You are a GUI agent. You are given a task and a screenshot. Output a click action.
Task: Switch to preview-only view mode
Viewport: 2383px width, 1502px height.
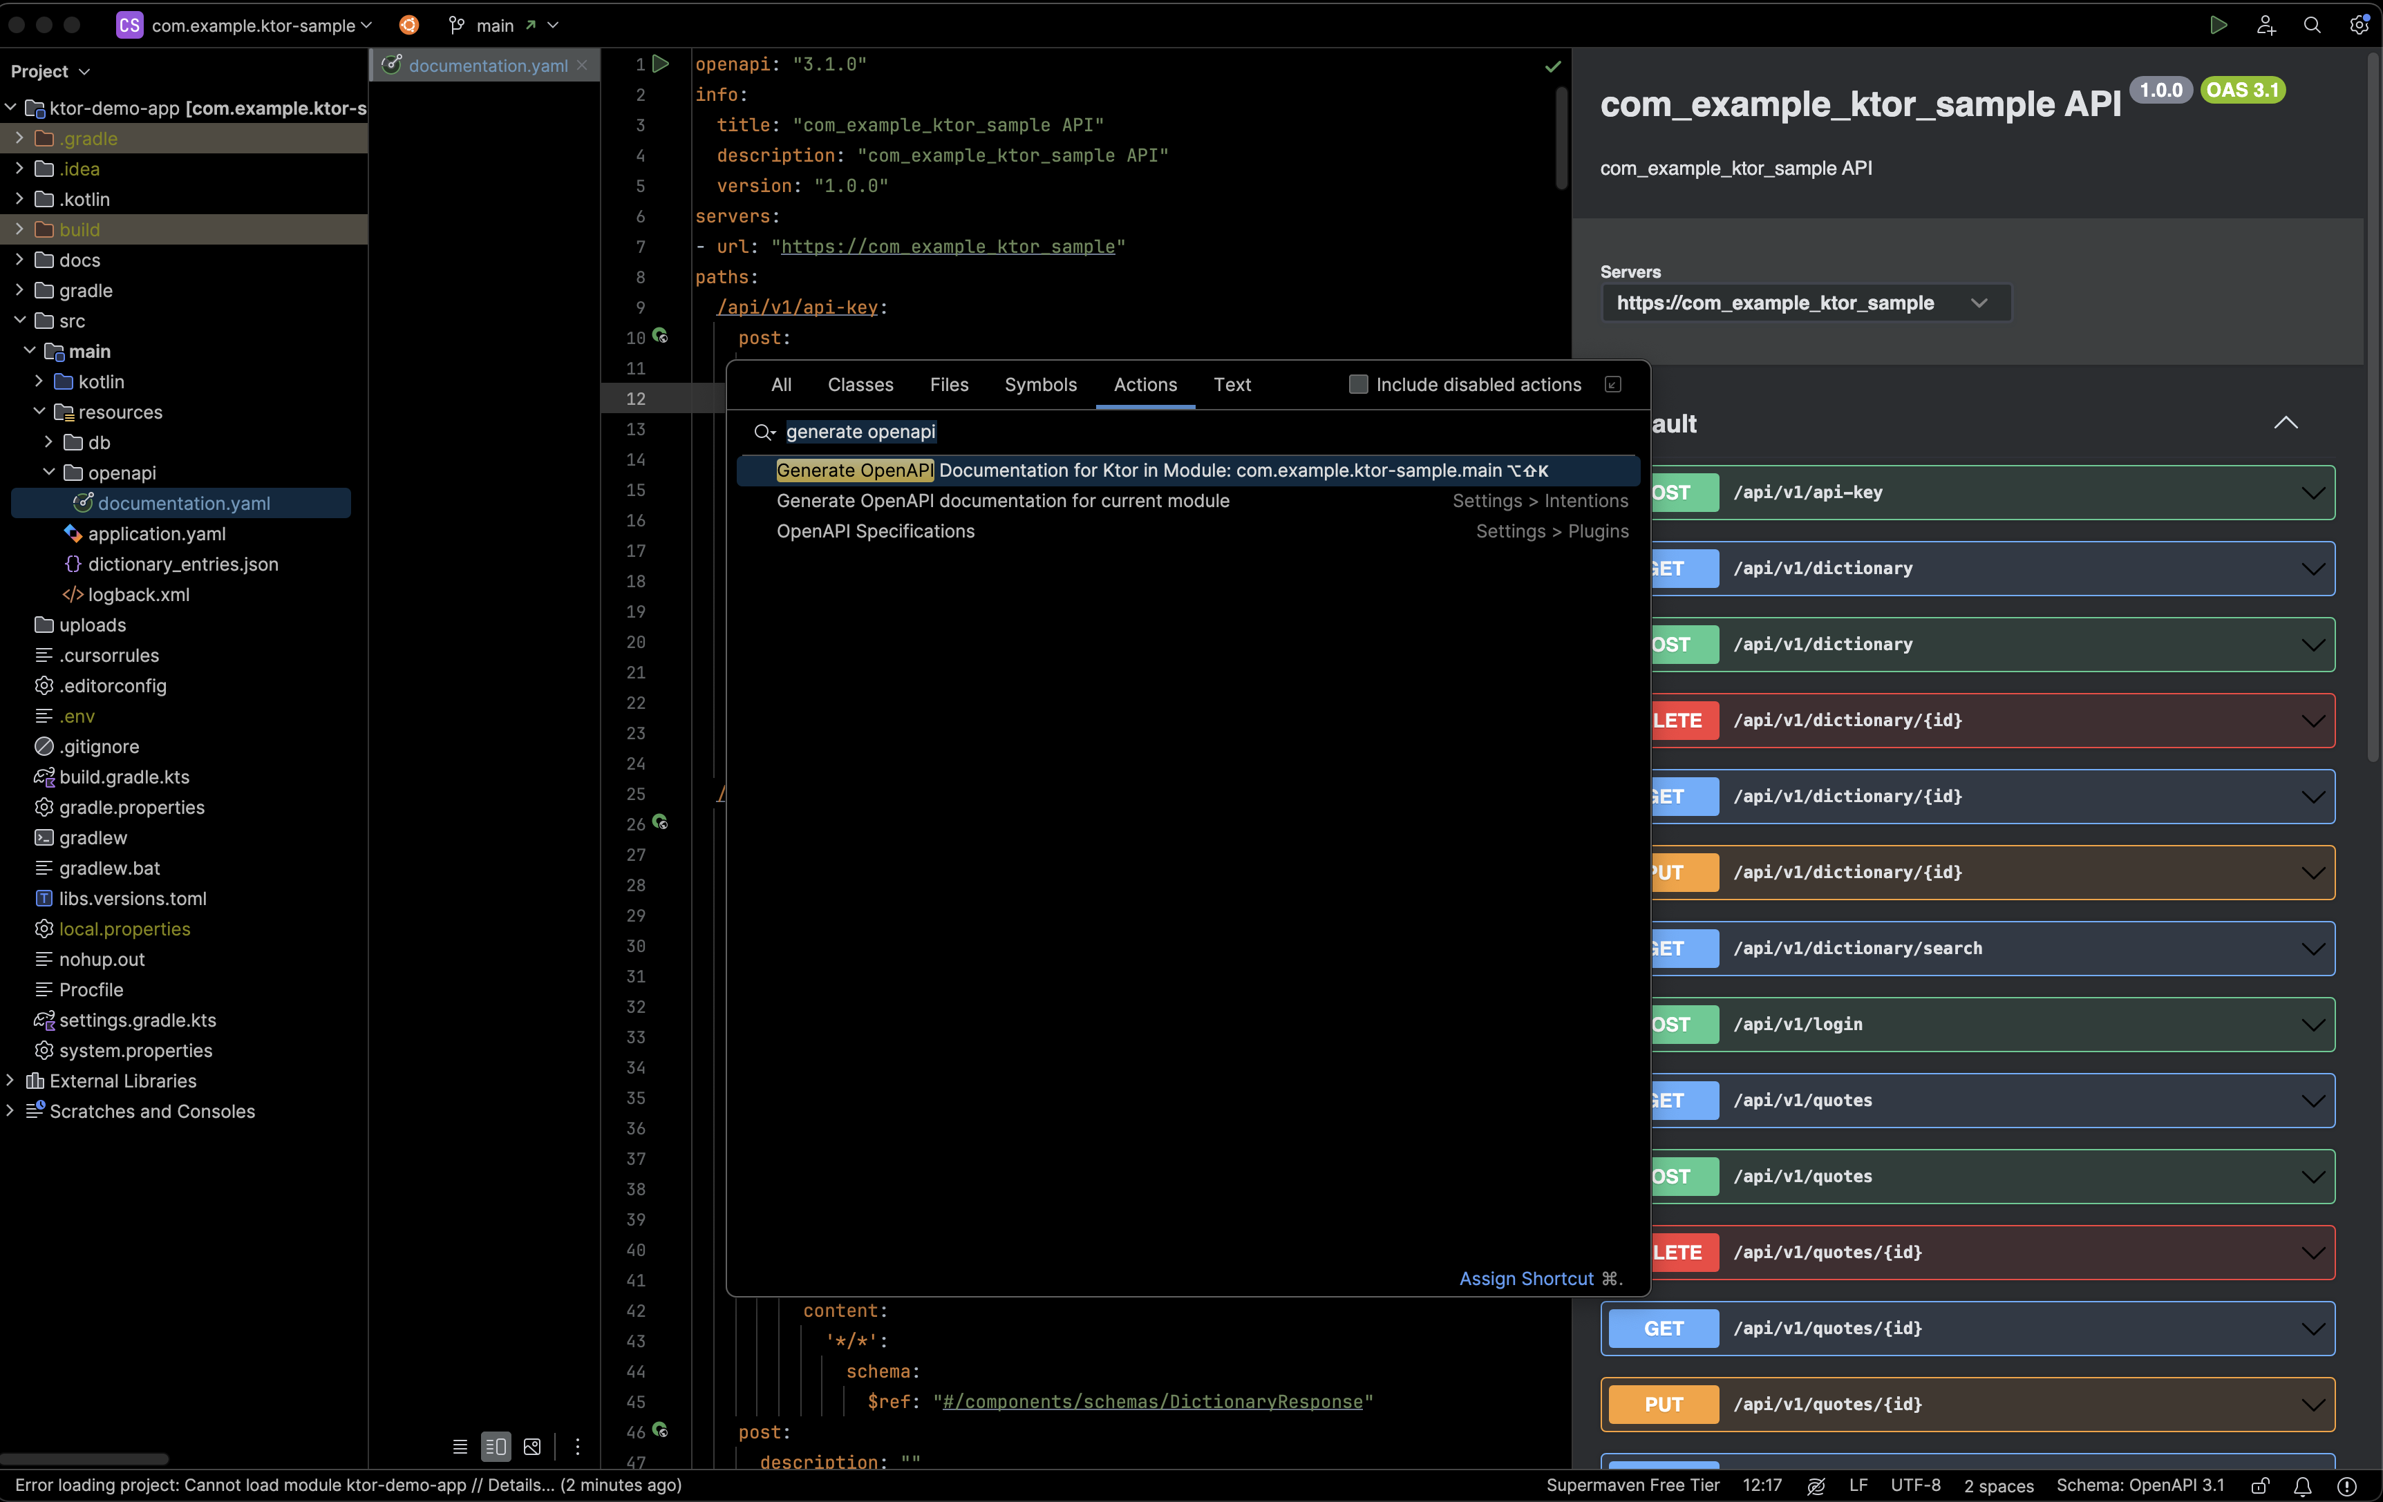[x=532, y=1447]
